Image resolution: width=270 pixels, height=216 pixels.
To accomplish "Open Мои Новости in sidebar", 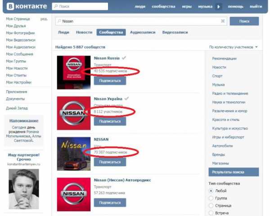I will [x=17, y=69].
